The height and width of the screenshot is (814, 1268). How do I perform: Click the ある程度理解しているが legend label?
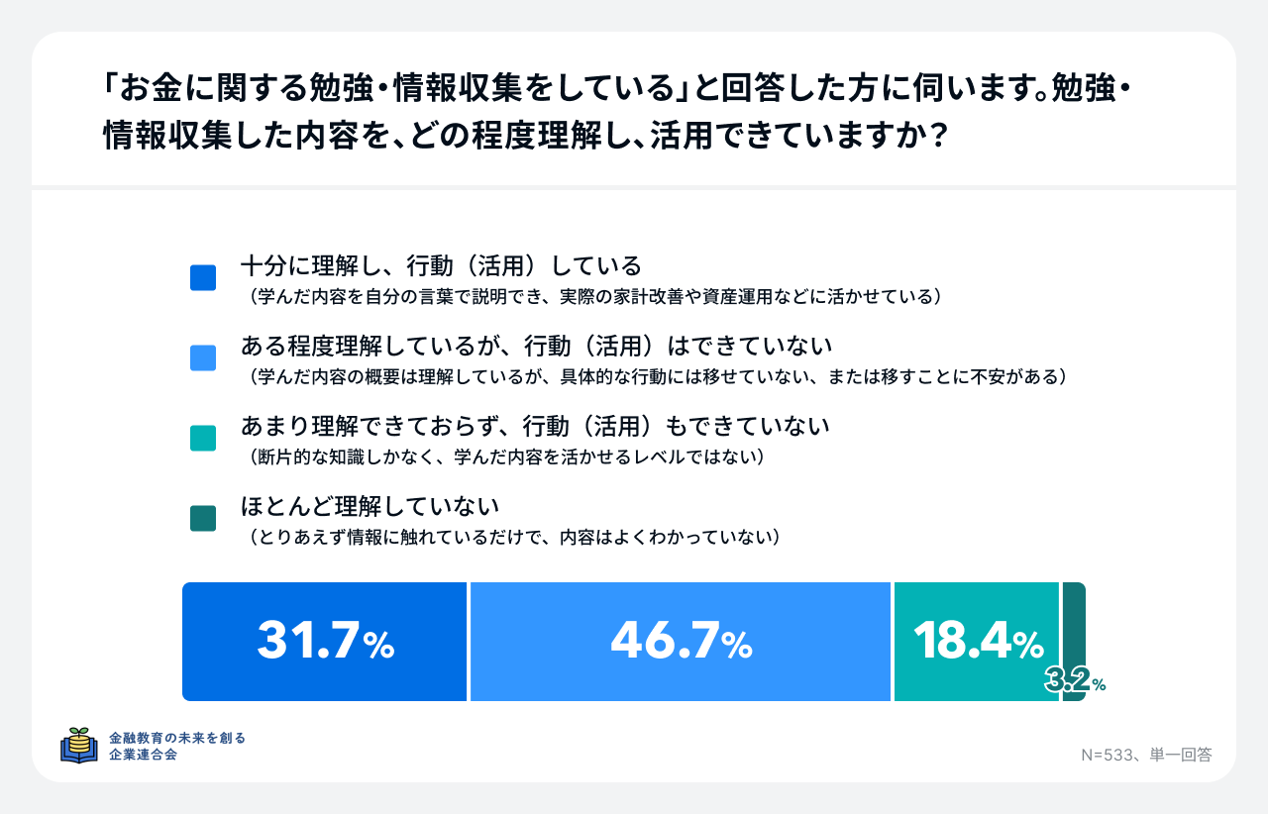point(536,346)
